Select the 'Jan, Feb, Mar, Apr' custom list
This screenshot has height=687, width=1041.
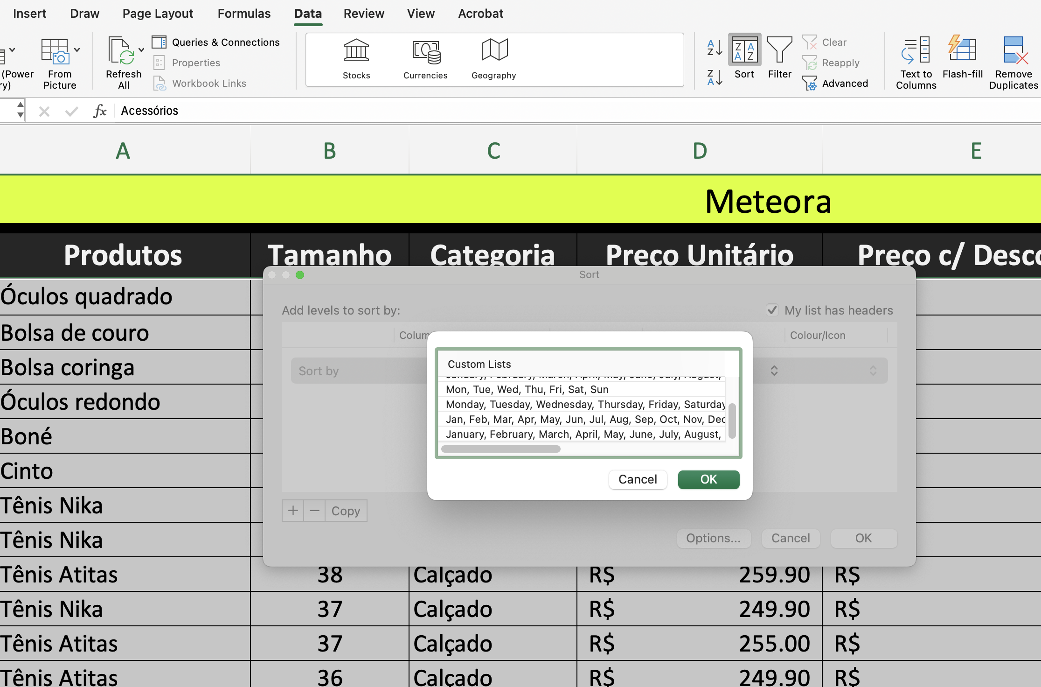click(582, 419)
